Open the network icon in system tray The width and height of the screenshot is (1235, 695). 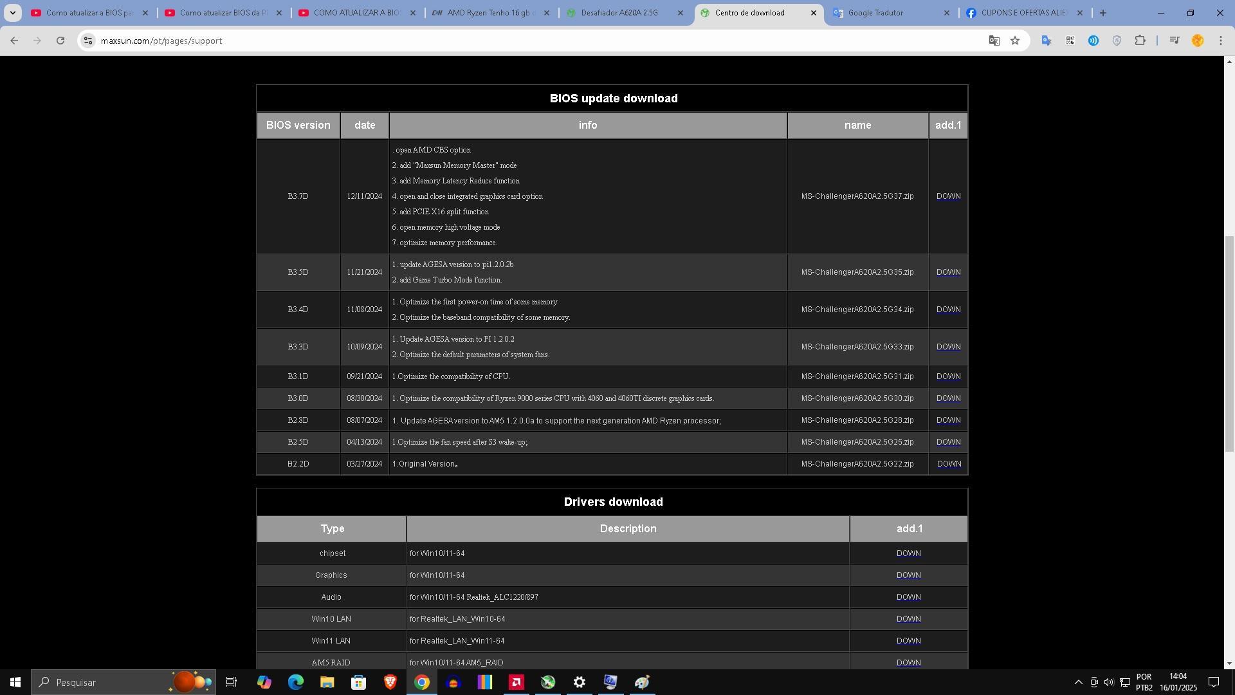1125,682
